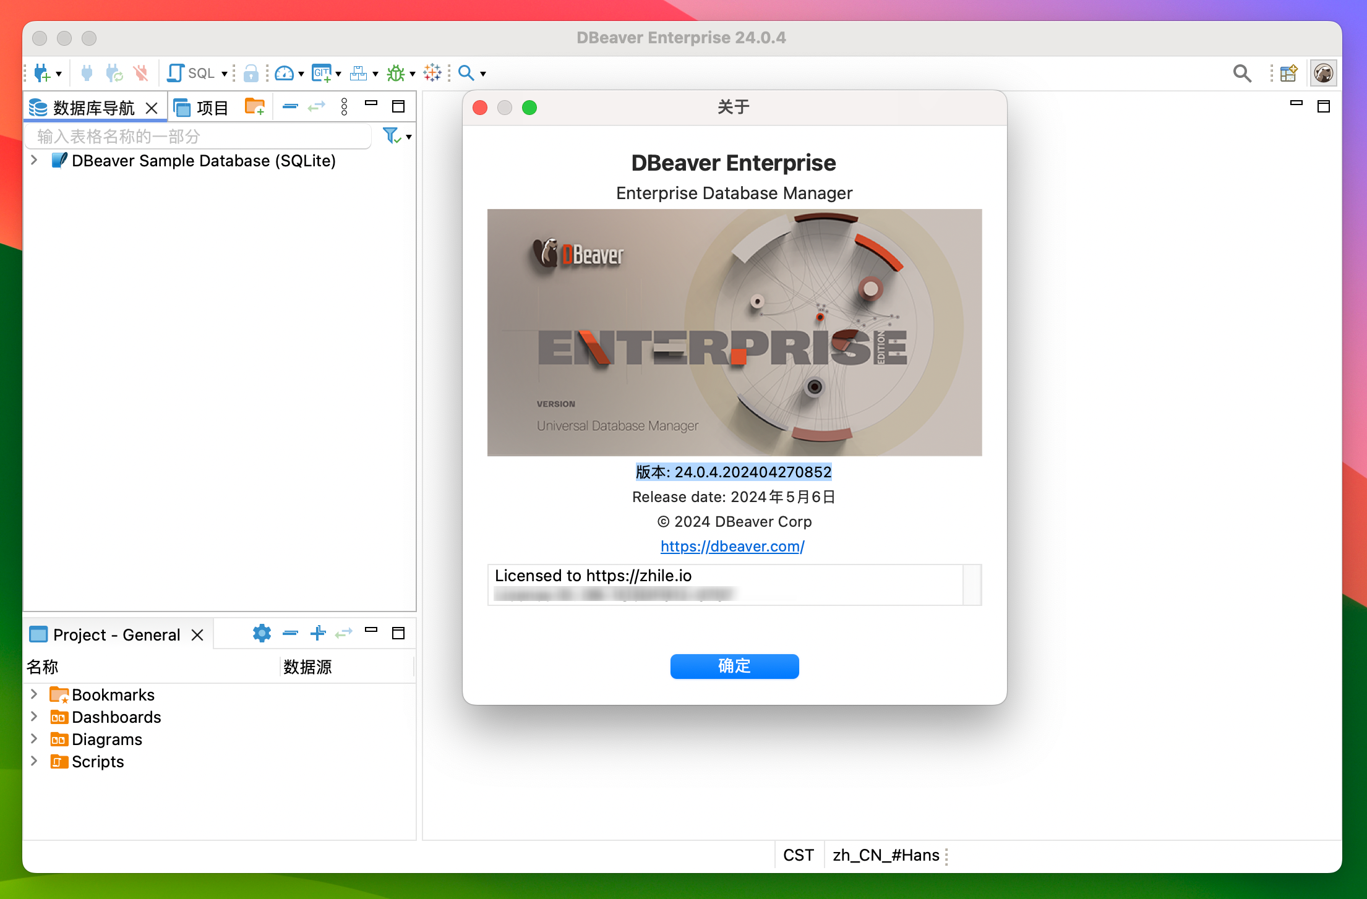Click the https://dbeaver.com/ link
The height and width of the screenshot is (899, 1367).
735,546
